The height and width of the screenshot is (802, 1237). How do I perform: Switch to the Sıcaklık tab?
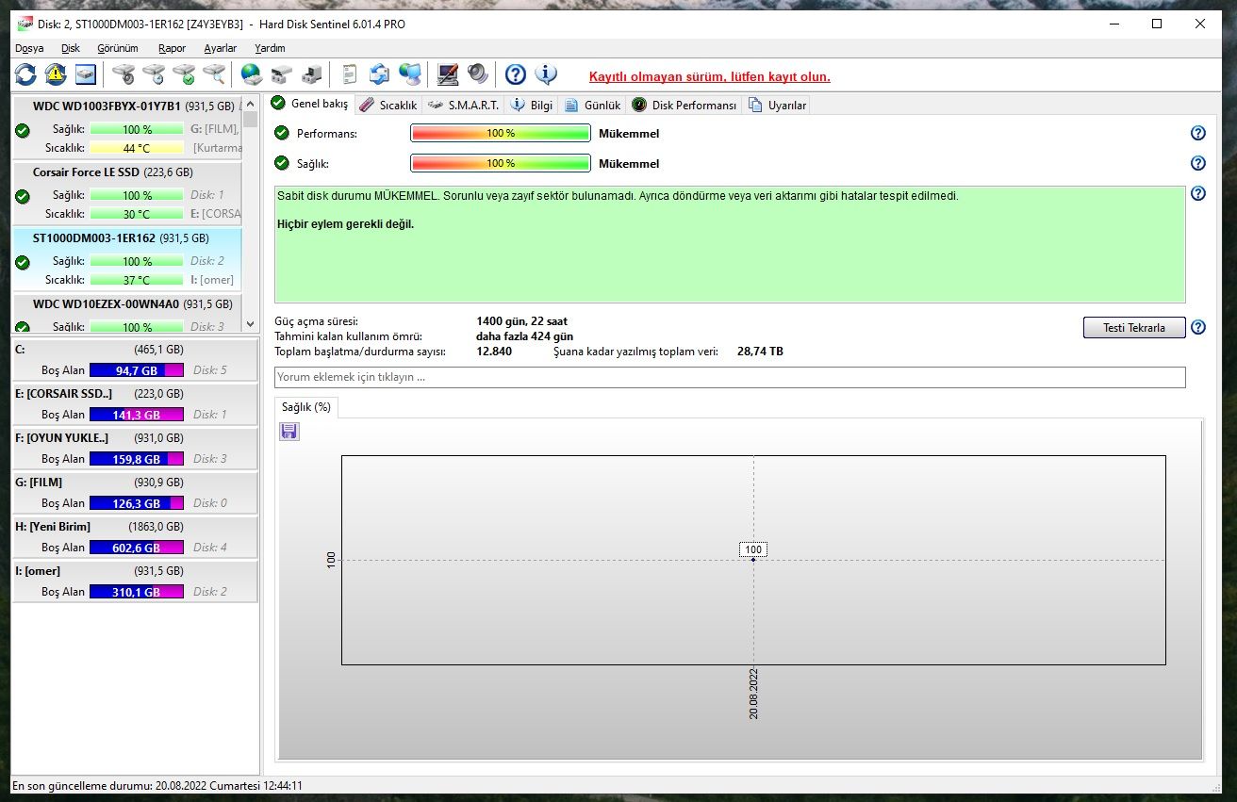[x=388, y=106]
